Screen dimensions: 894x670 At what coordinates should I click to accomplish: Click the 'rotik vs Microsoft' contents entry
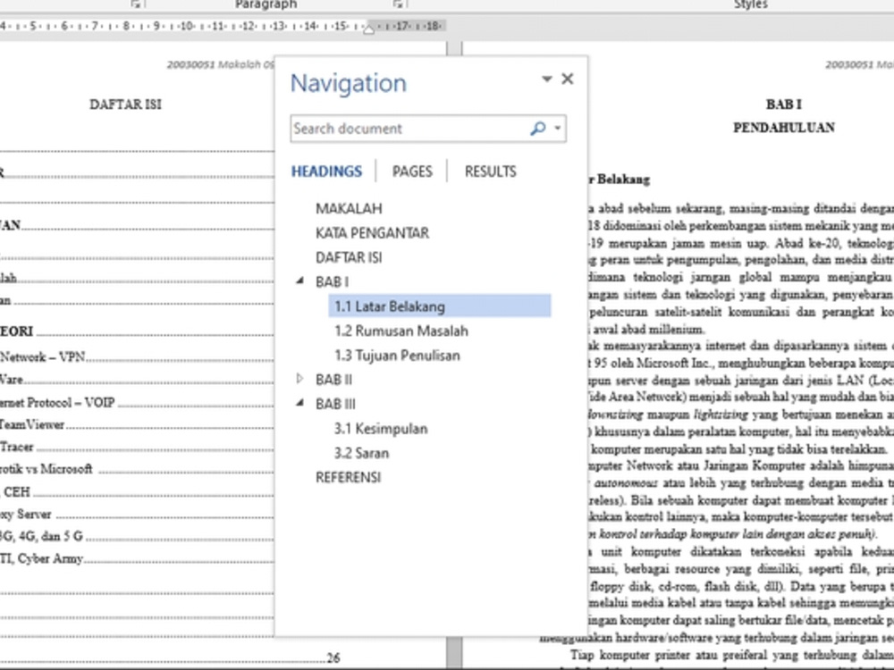click(46, 470)
